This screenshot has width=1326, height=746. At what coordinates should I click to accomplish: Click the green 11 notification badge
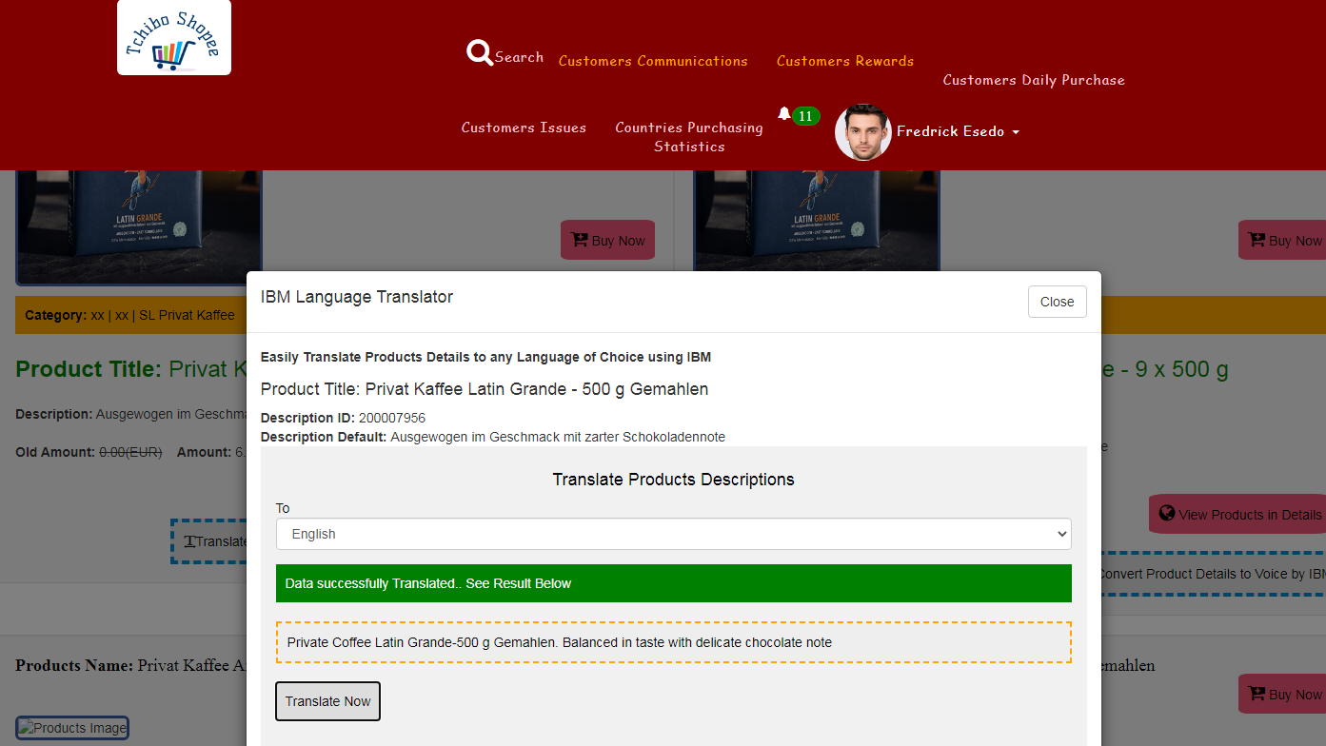806,116
